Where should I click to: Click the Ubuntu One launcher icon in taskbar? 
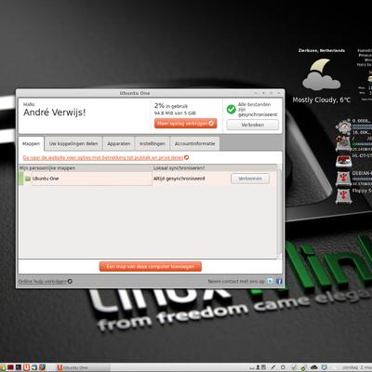tap(26, 367)
